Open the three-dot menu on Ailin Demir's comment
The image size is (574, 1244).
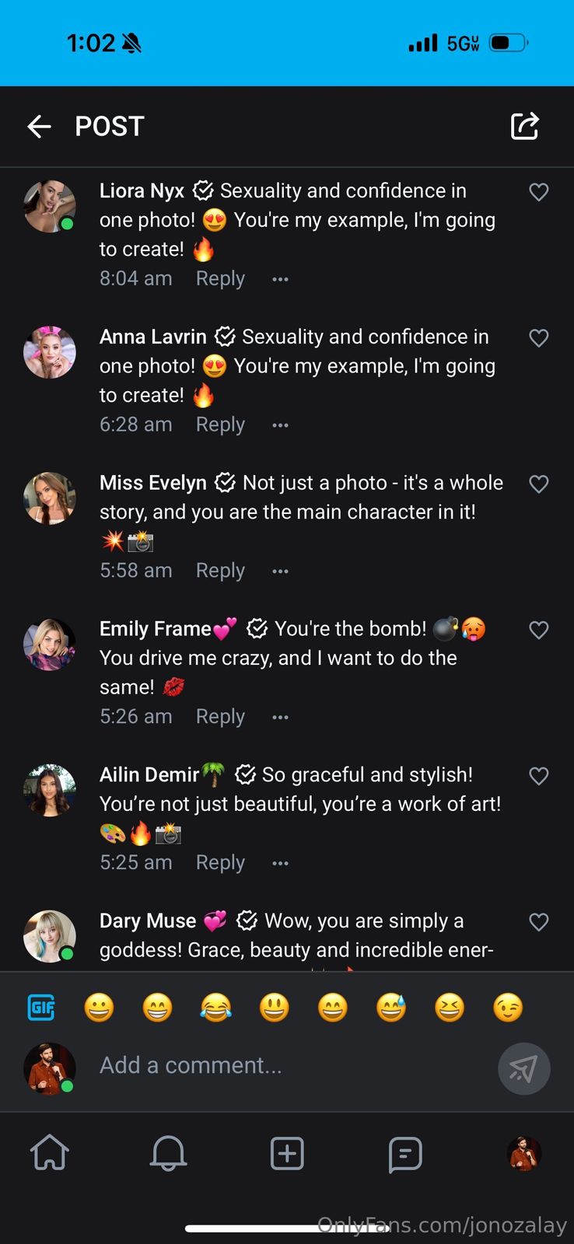[x=280, y=863]
